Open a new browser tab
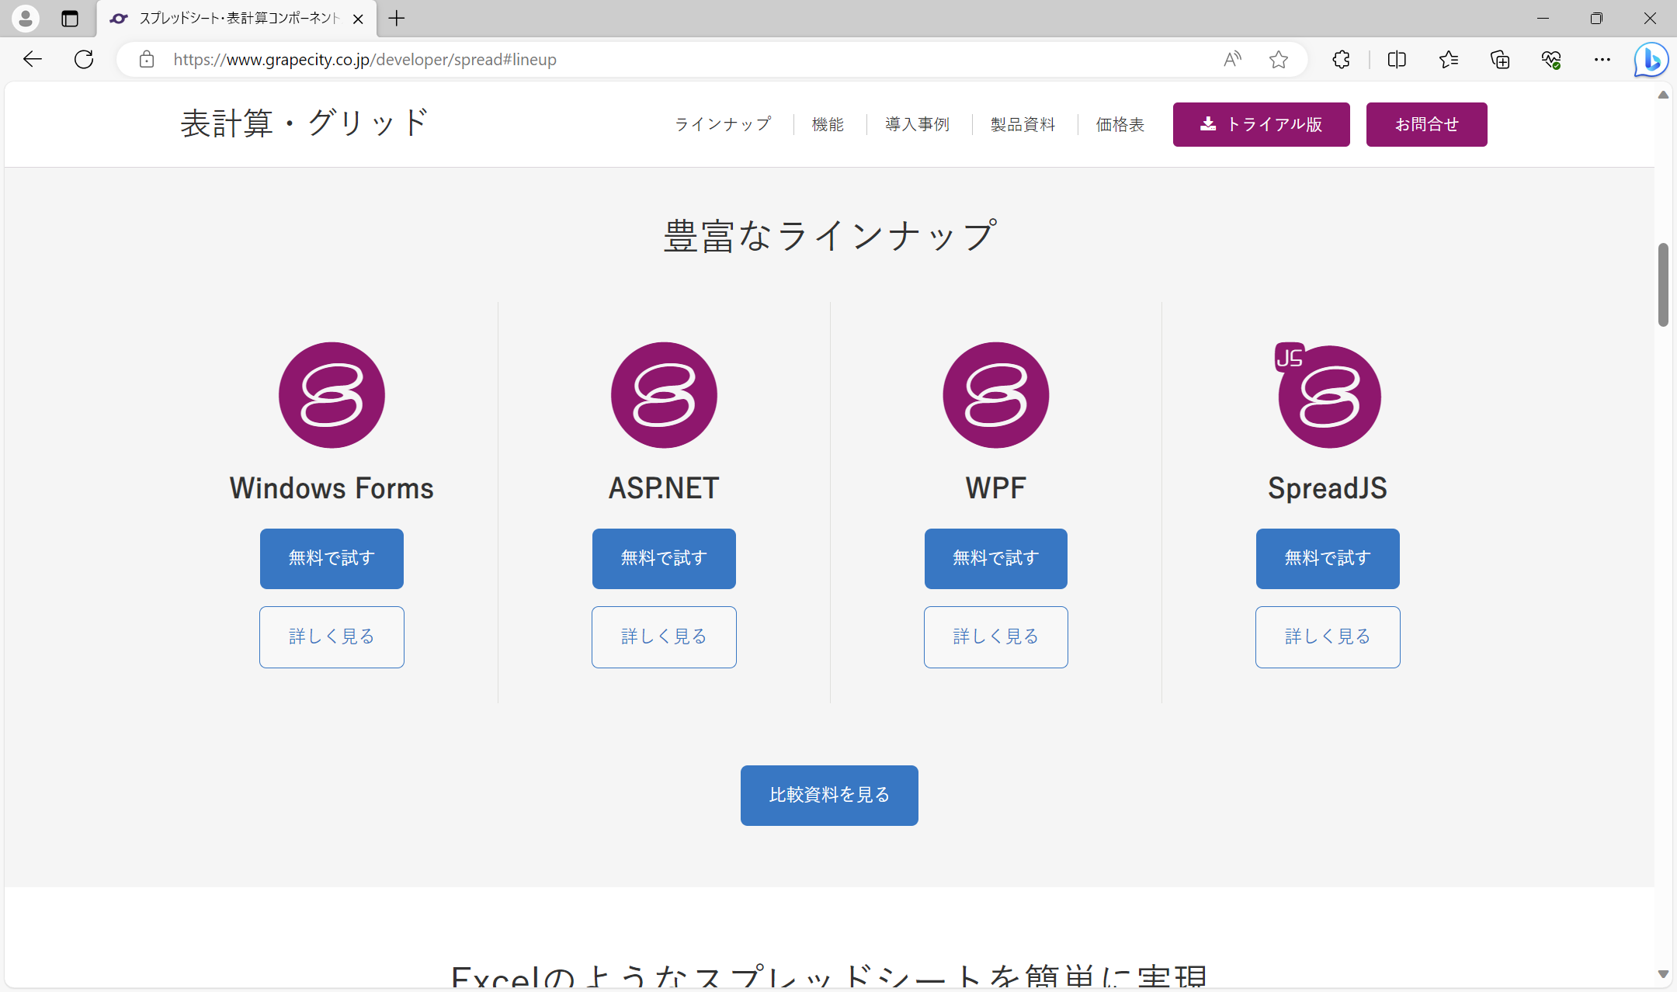The width and height of the screenshot is (1677, 992). click(397, 19)
